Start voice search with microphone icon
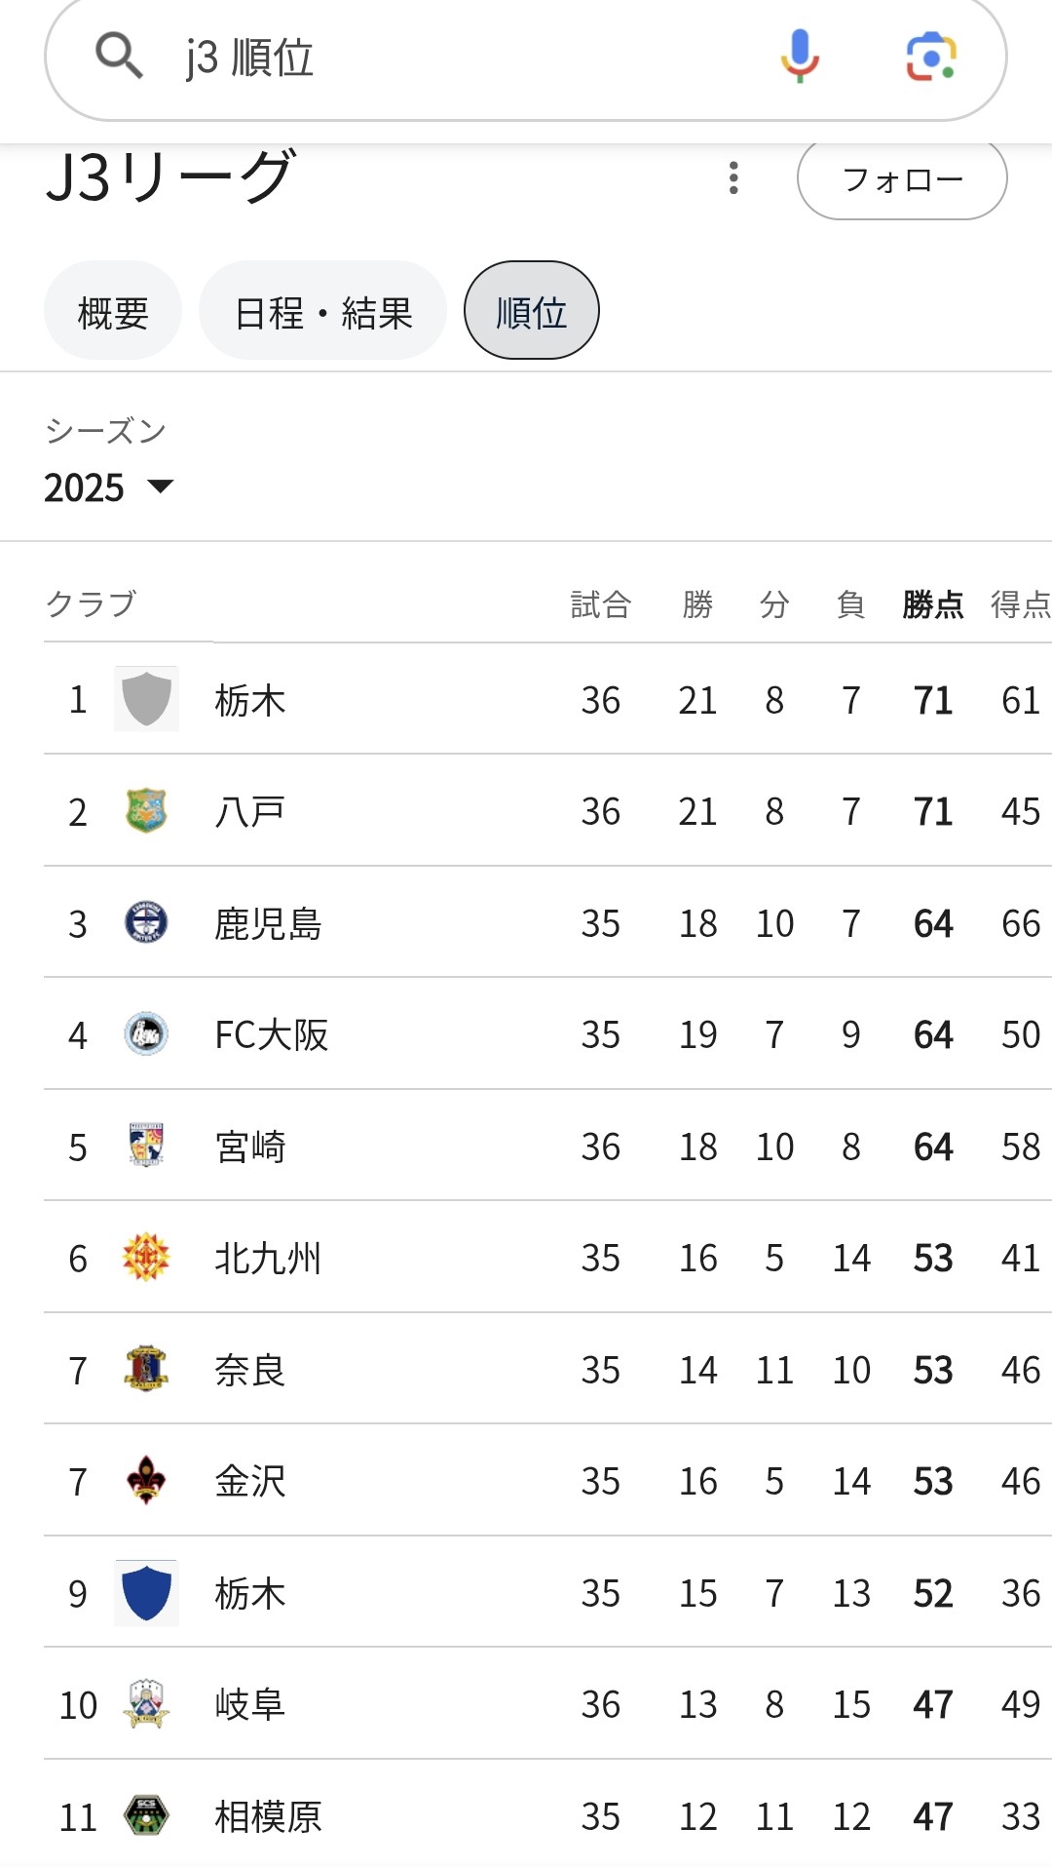The width and height of the screenshot is (1052, 1867). [x=800, y=57]
